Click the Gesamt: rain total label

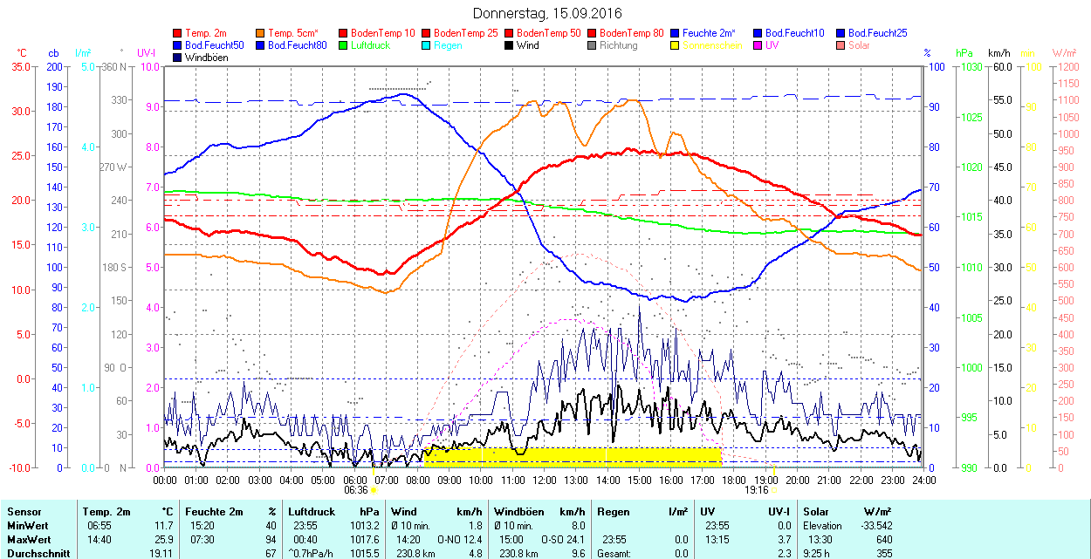click(x=614, y=554)
